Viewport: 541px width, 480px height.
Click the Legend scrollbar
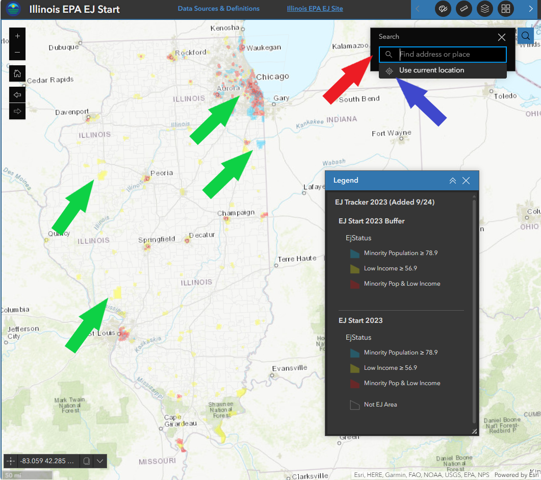(474, 311)
